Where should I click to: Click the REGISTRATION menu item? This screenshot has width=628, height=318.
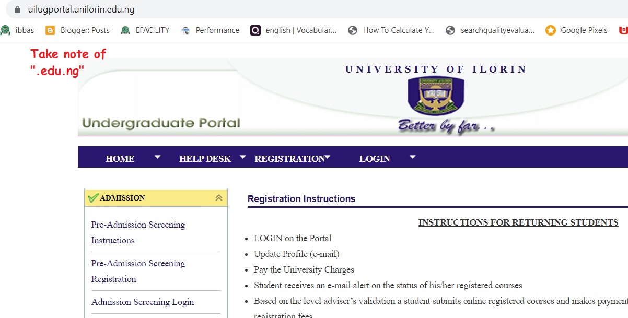[289, 159]
